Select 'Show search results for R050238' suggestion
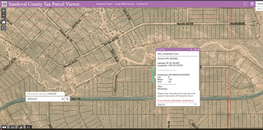263x130 pixels. pyautogui.click(x=45, y=94)
